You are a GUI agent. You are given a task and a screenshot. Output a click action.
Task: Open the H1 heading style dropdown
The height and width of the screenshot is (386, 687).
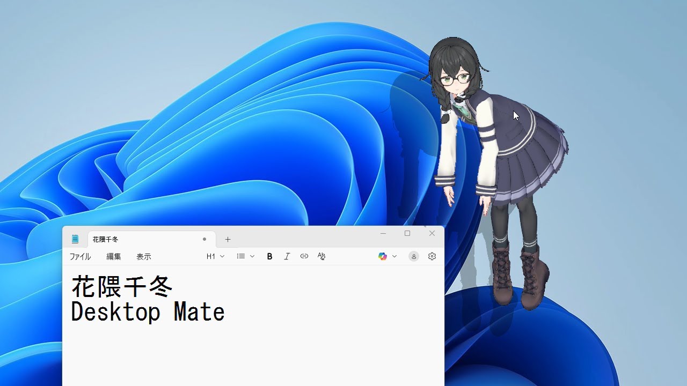click(215, 256)
